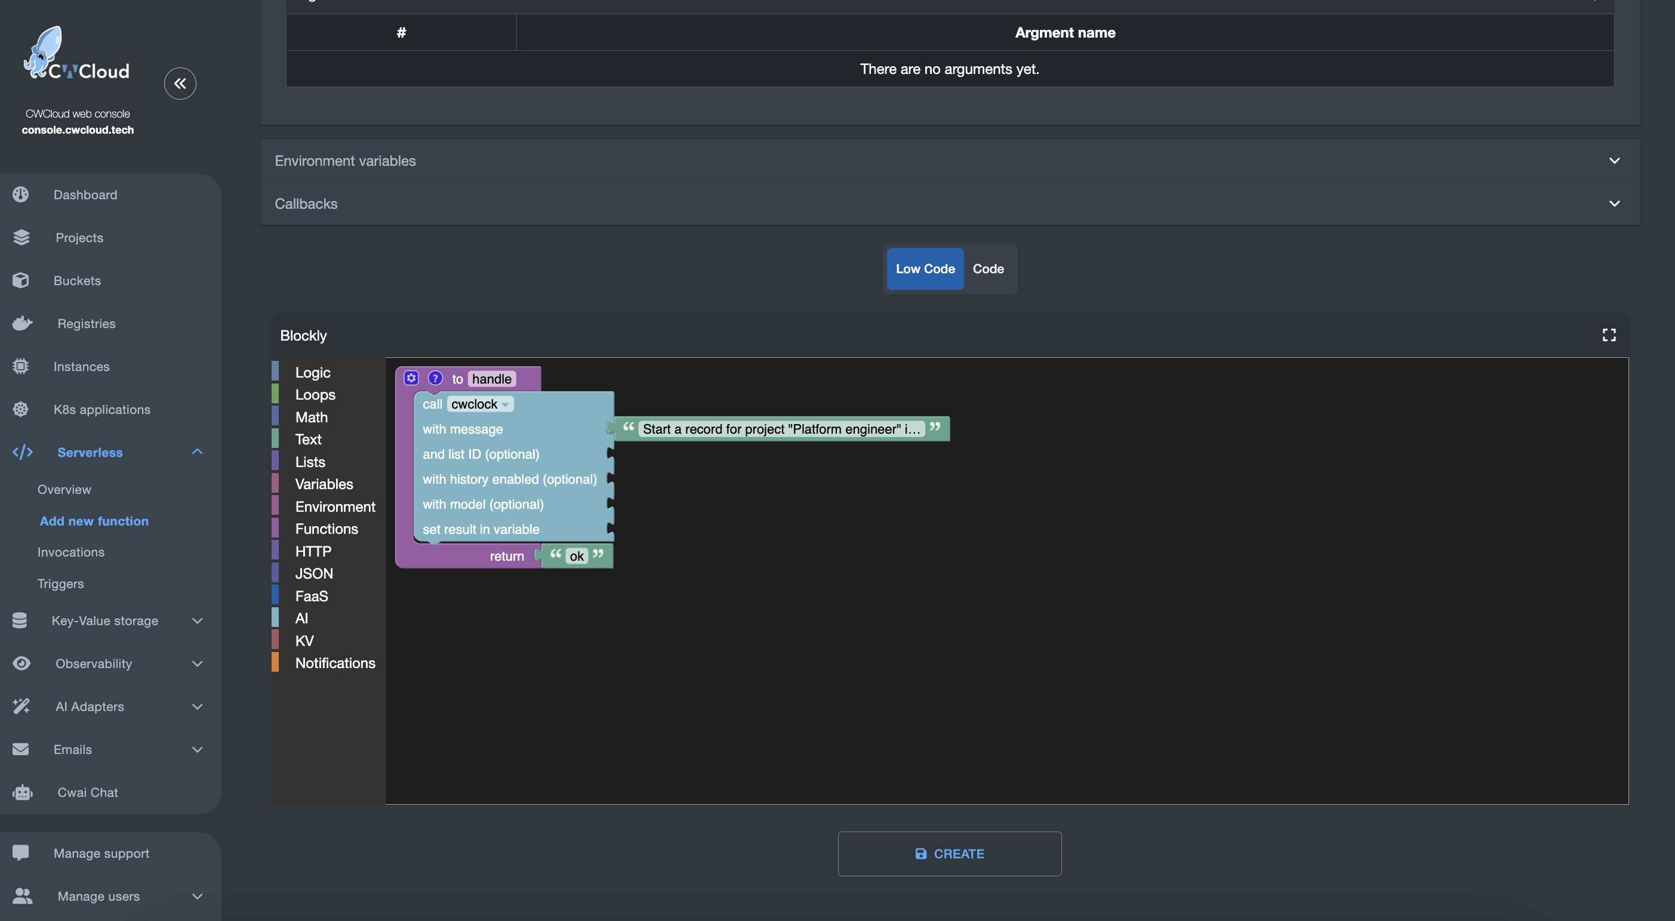Click the K8s applications helm icon
The width and height of the screenshot is (1675, 921).
21,409
